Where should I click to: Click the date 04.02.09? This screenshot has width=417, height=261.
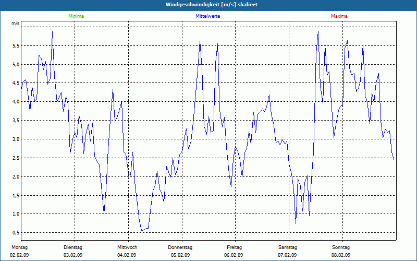(127, 255)
